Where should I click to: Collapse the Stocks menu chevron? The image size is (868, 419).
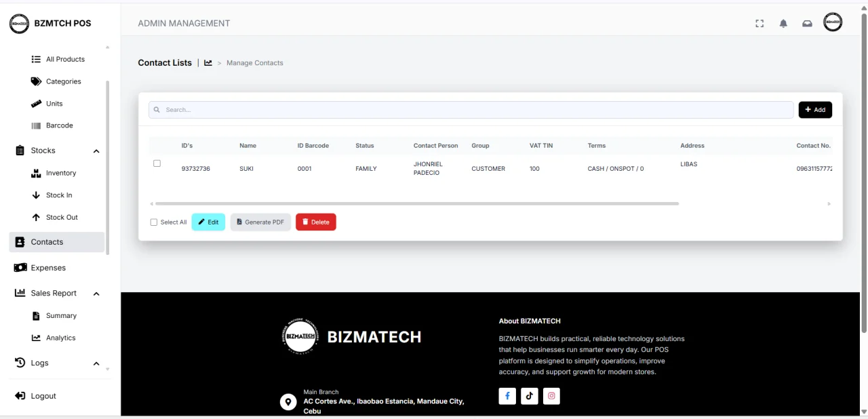coord(96,151)
